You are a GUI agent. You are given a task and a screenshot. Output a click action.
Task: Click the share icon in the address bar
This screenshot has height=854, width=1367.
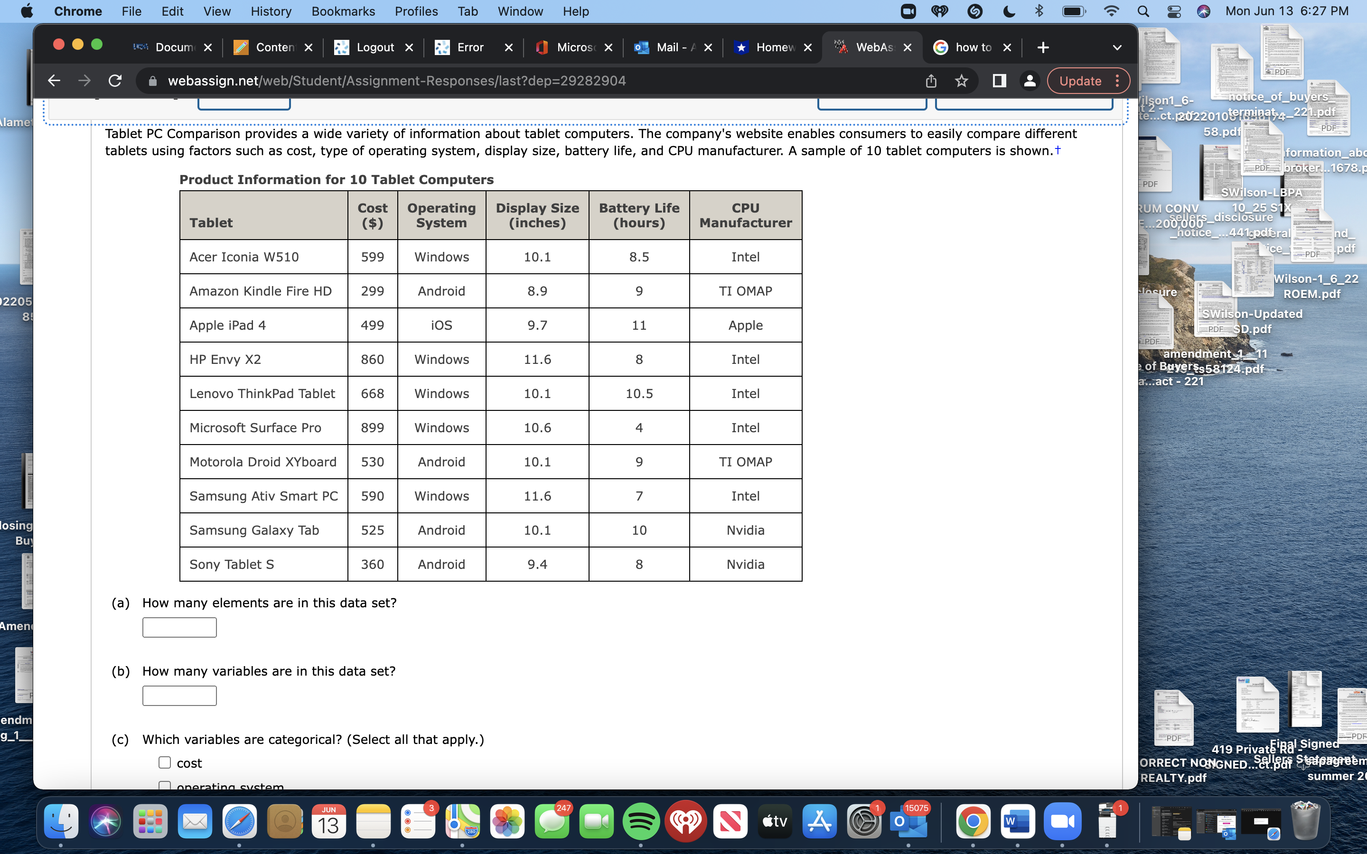pos(930,80)
